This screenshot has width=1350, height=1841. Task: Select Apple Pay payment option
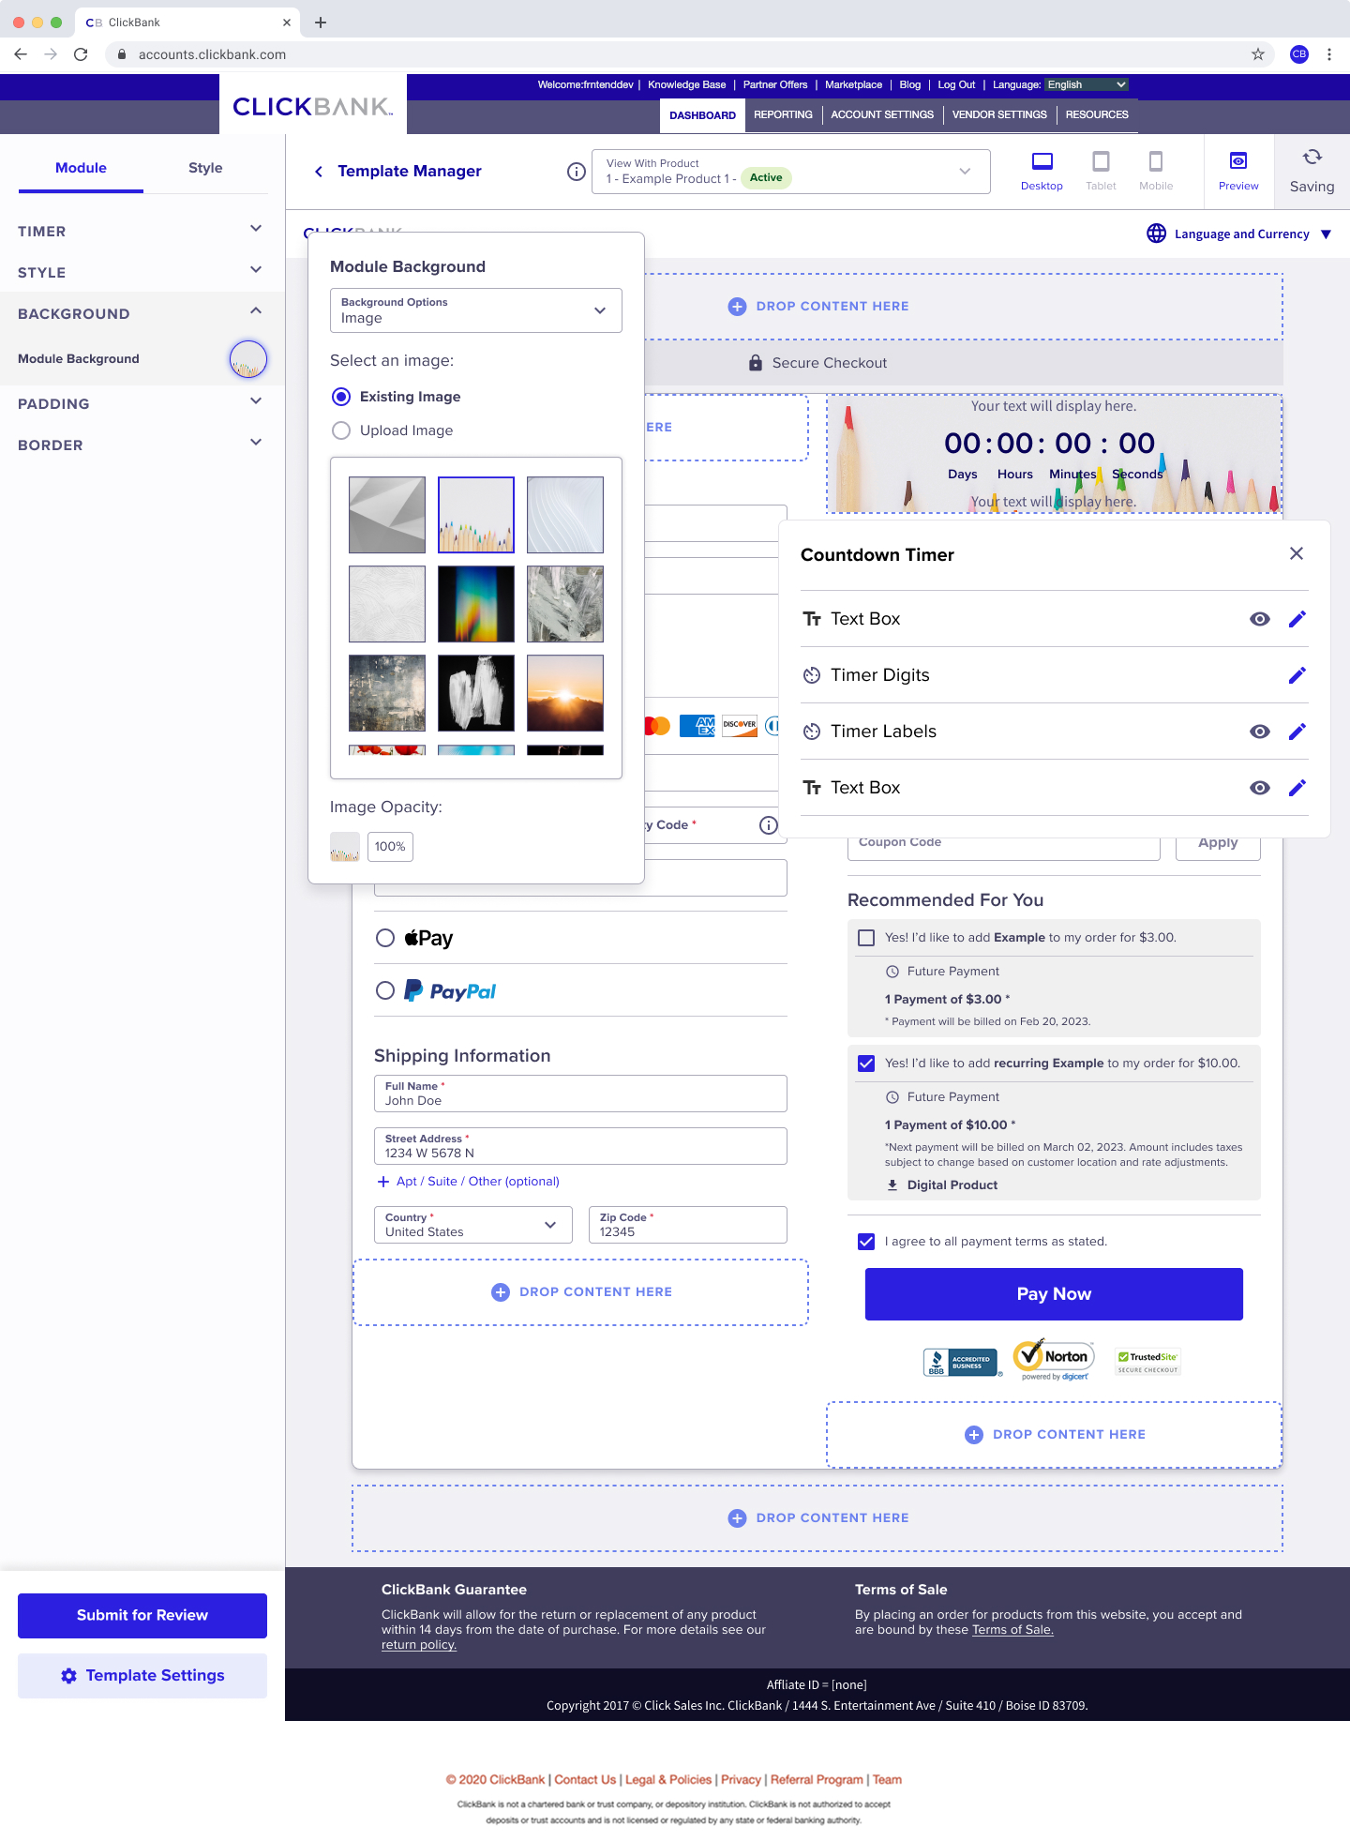pos(384,938)
